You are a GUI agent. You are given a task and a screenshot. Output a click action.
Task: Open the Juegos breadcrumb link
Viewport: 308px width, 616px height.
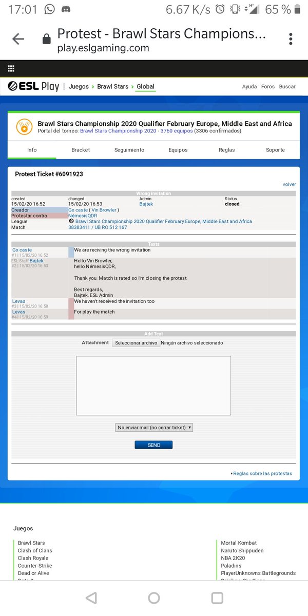(x=79, y=87)
